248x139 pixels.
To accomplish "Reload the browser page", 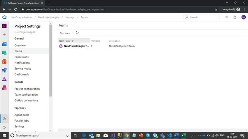I will pos(15,10).
